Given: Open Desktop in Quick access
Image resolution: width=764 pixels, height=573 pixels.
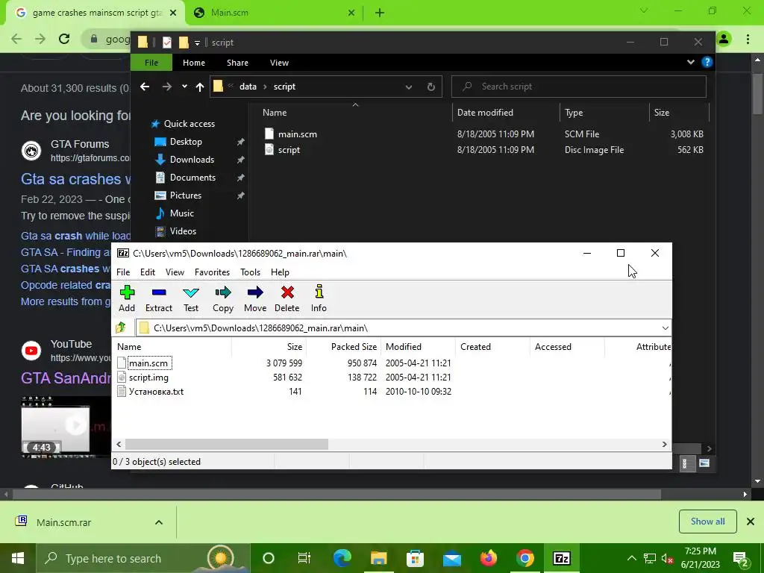Looking at the screenshot, I should 186,141.
